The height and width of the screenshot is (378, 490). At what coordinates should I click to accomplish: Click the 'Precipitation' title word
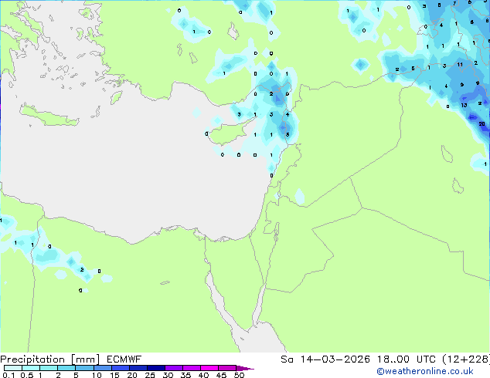click(32, 359)
